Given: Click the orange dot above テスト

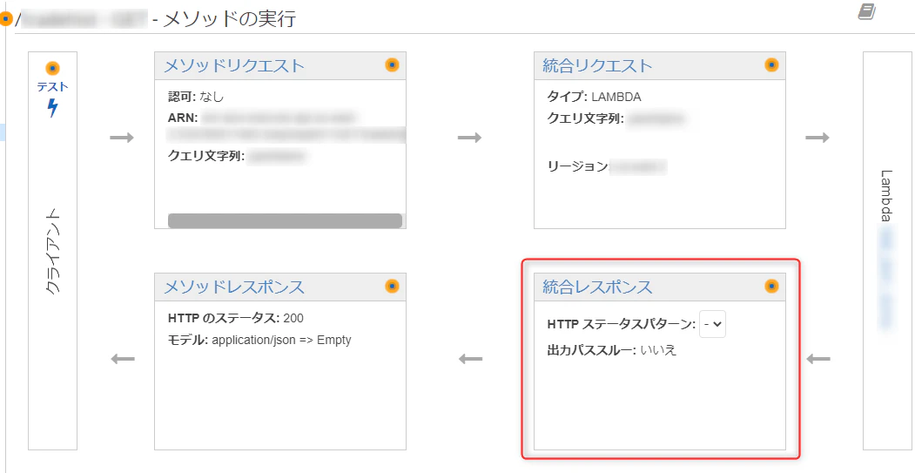Looking at the screenshot, I should click(x=52, y=69).
